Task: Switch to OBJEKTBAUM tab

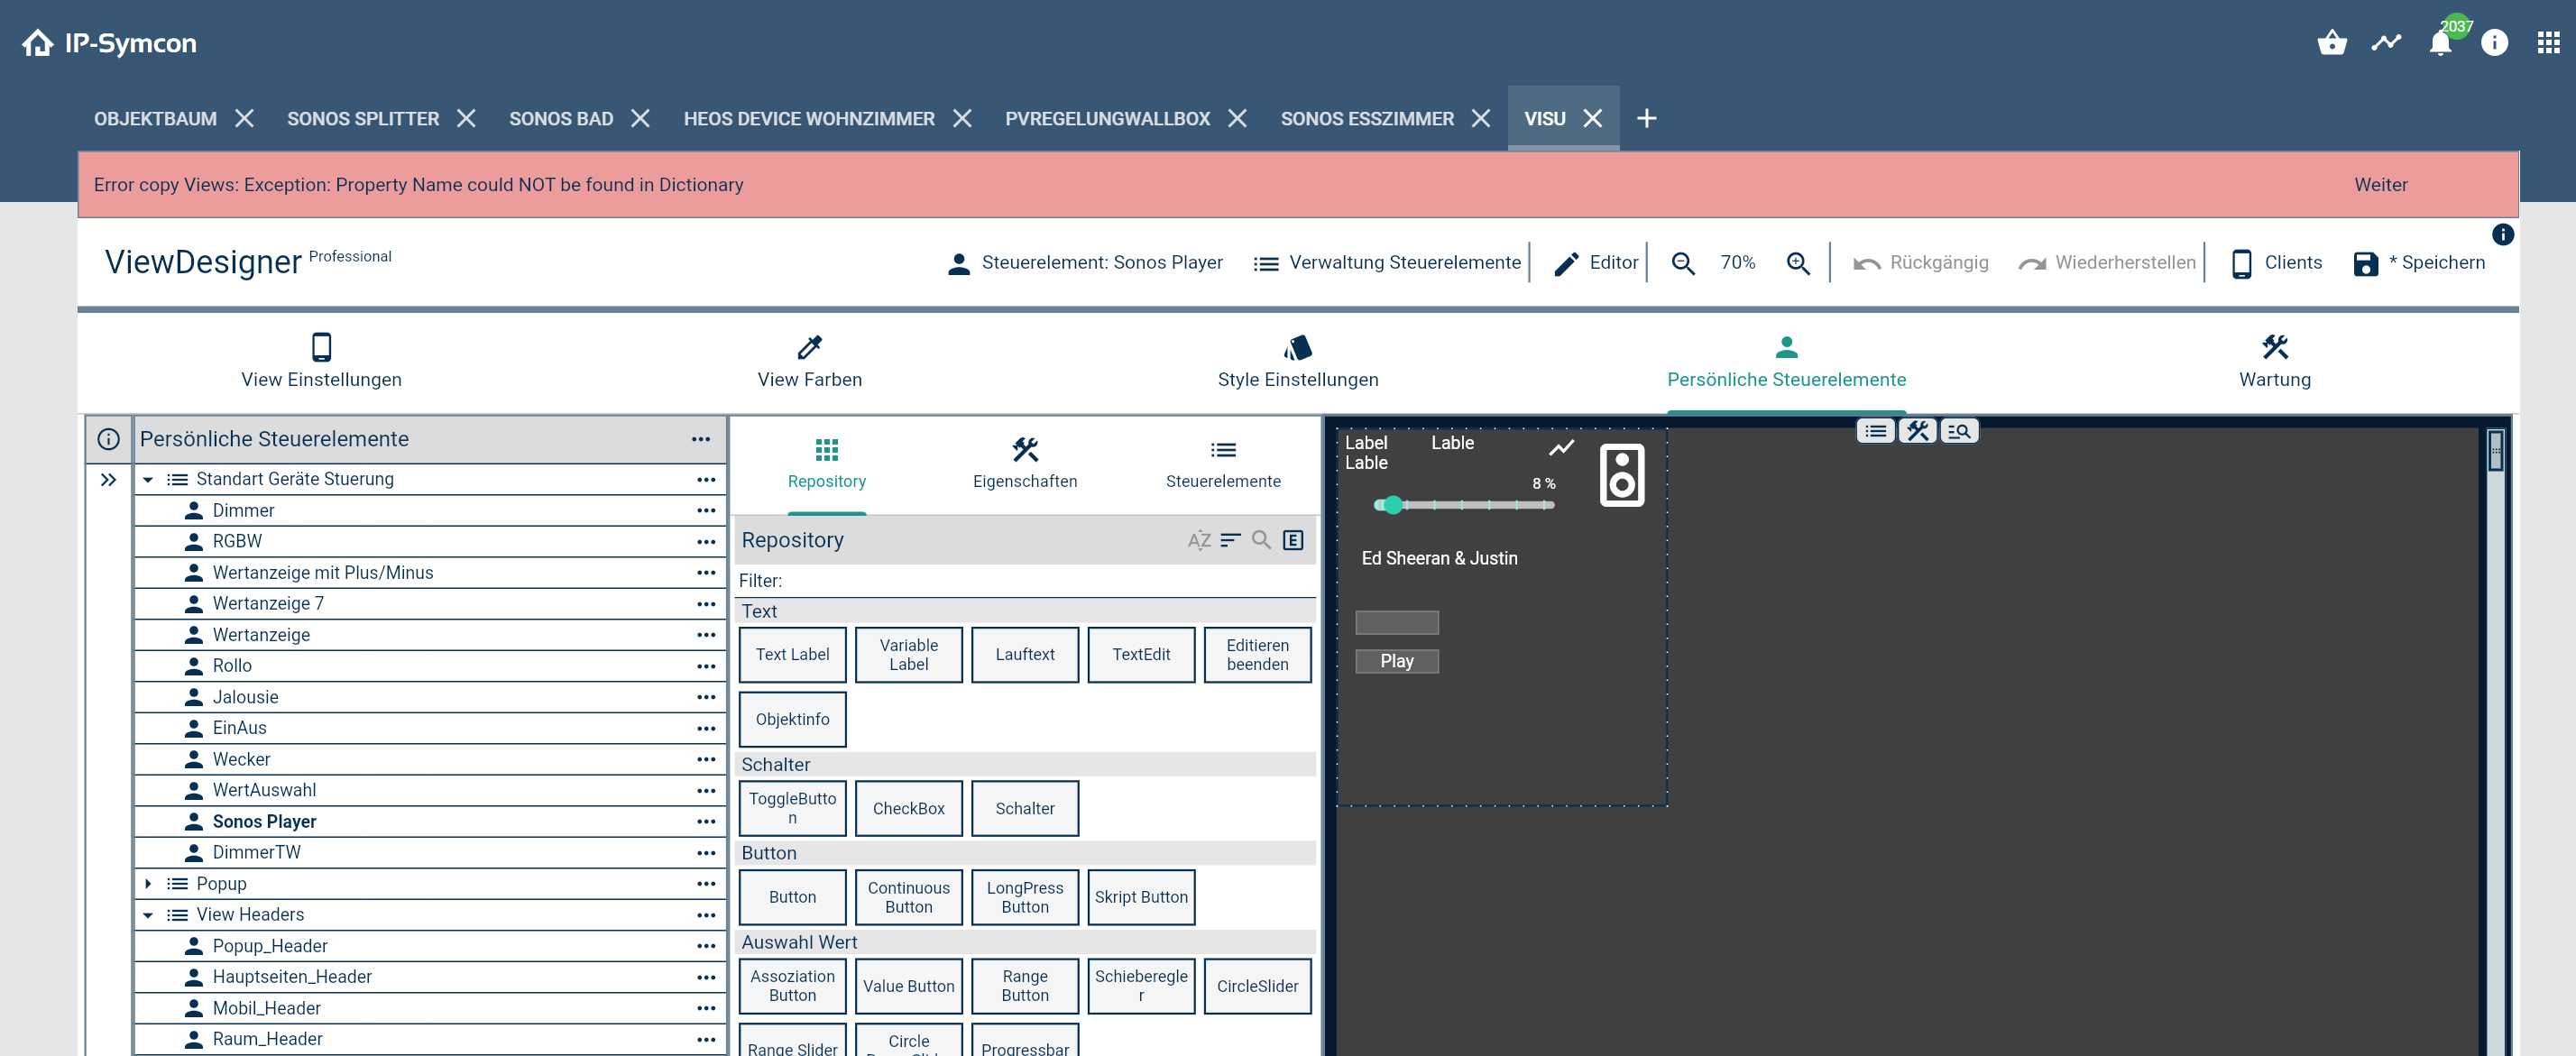Action: 155,119
